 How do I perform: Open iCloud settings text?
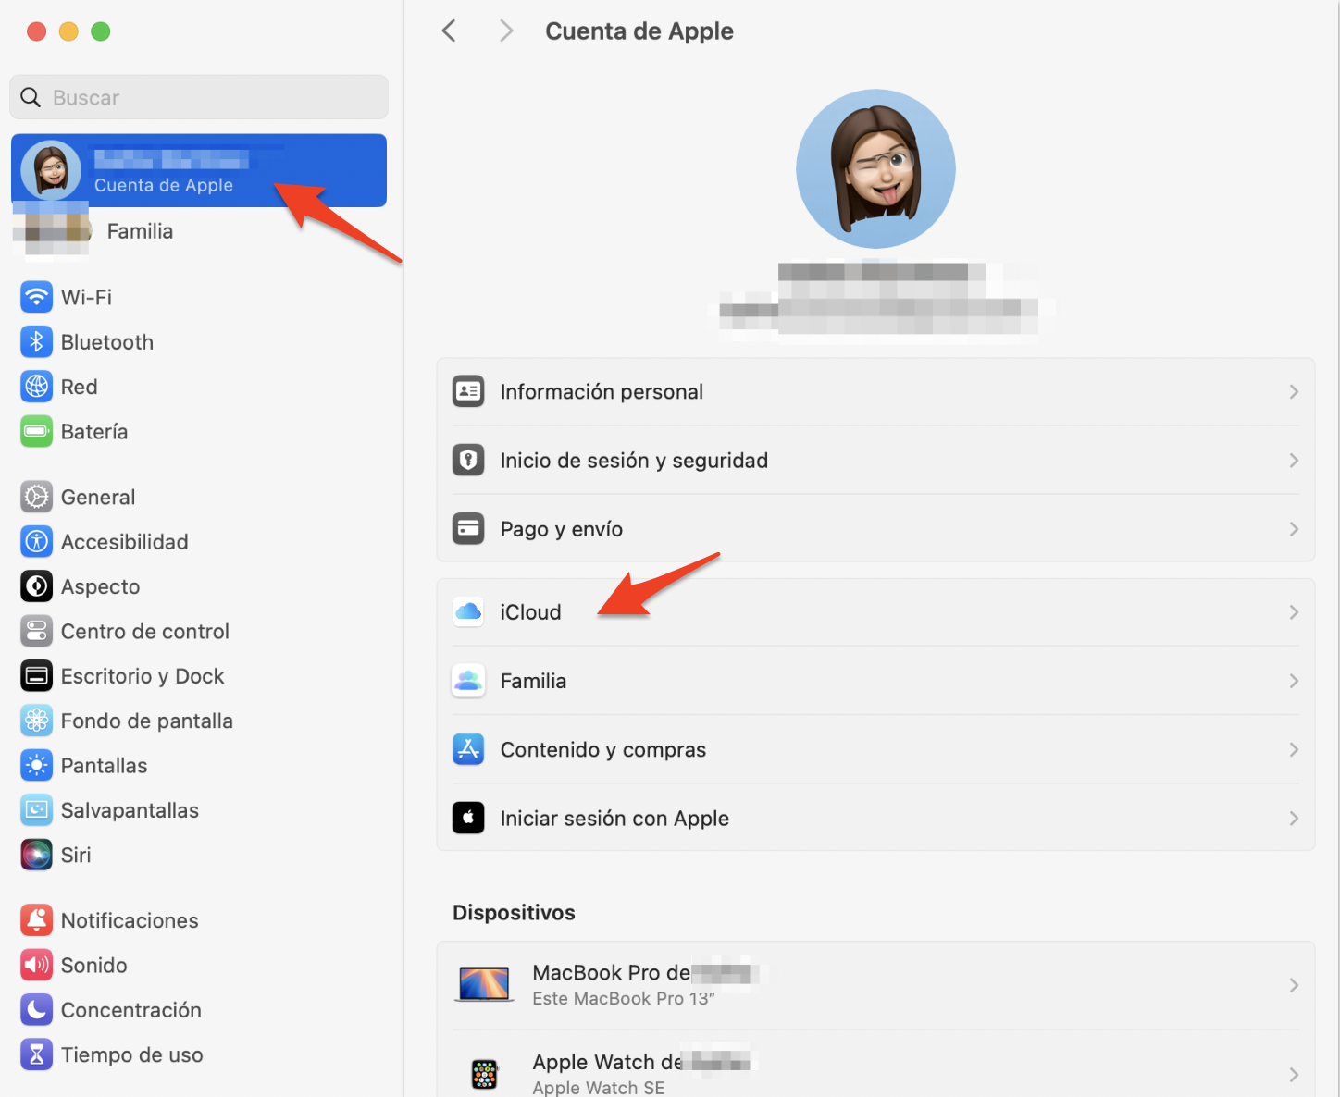coord(530,611)
